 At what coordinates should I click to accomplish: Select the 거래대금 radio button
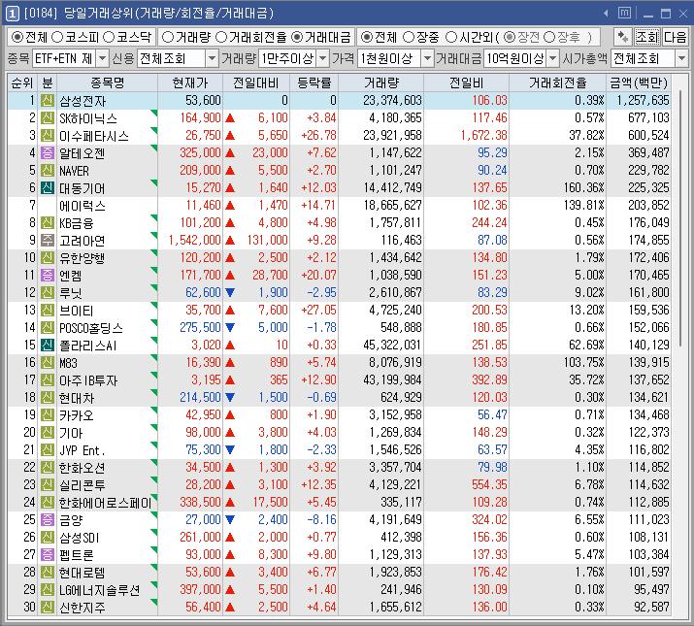point(297,37)
